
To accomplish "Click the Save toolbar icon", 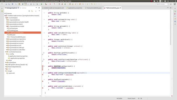I will tap(6, 4).
